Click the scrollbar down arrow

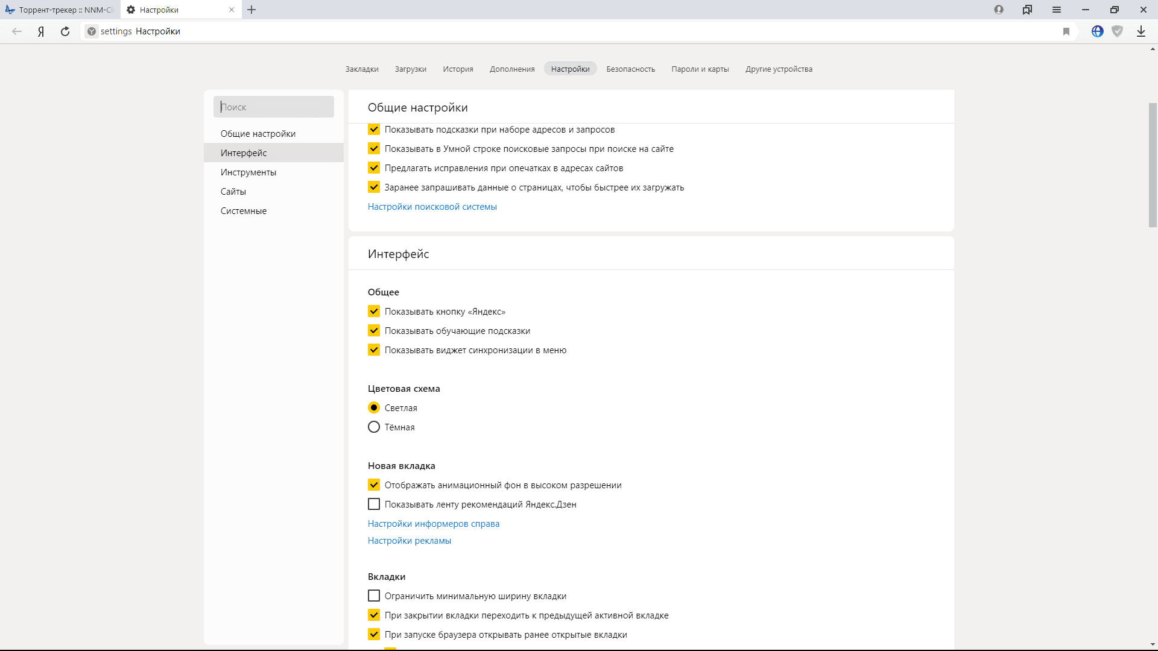tap(1153, 645)
